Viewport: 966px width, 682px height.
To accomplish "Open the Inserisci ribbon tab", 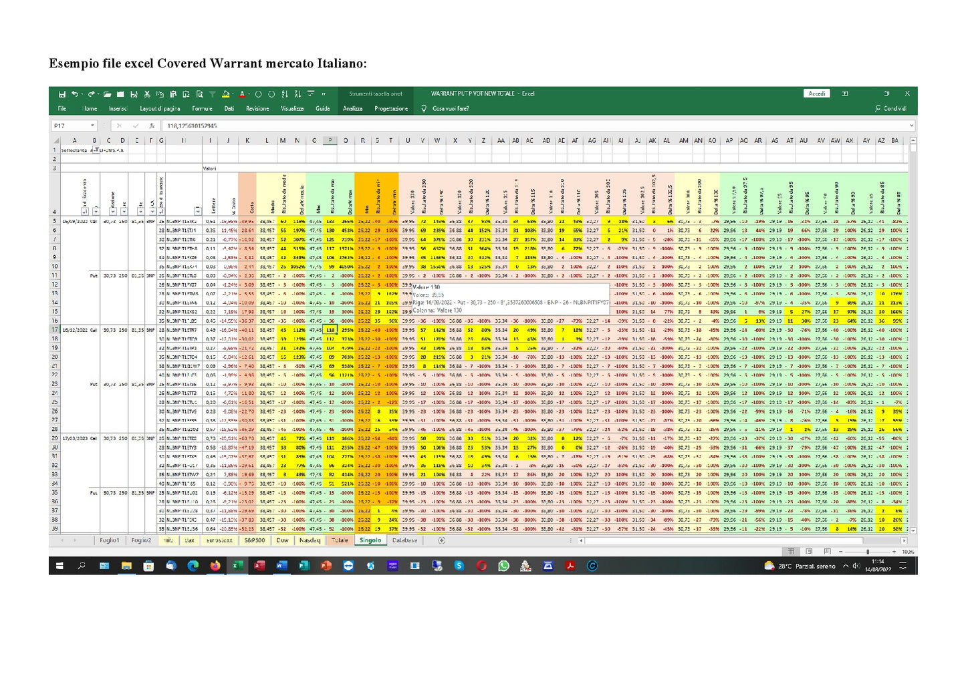I will [x=118, y=108].
